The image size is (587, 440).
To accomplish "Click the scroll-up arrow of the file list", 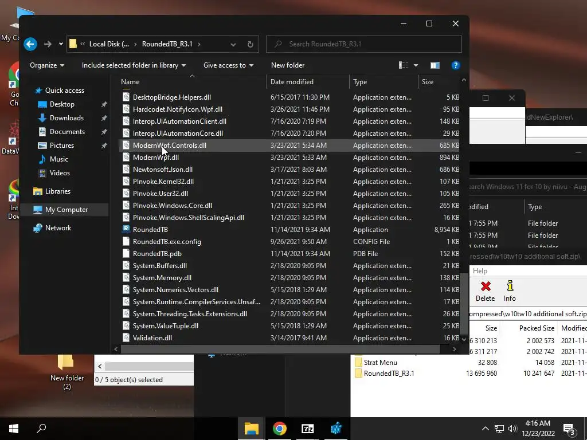I will (464, 80).
